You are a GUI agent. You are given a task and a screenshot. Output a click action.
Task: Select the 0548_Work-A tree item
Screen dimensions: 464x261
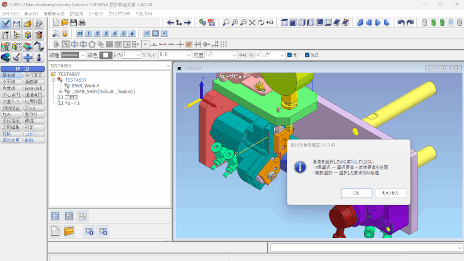click(x=85, y=86)
